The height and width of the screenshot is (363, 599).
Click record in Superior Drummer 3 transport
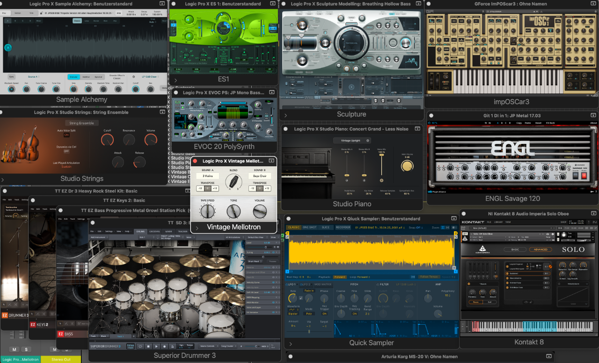[x=164, y=346]
